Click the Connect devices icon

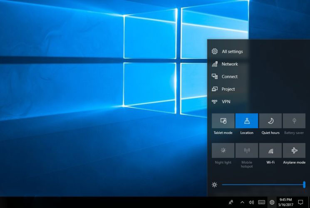(215, 76)
